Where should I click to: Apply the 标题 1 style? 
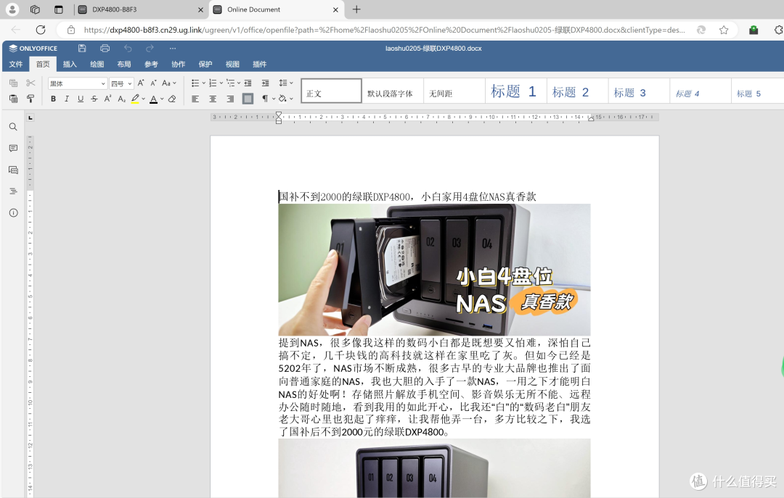click(515, 91)
